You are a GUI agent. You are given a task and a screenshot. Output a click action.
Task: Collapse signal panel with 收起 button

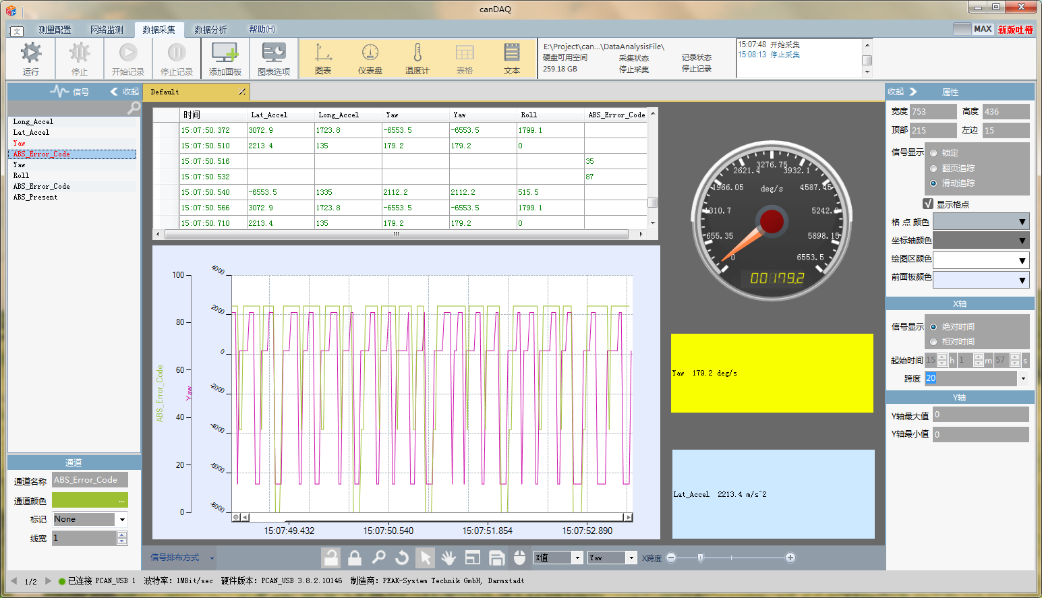pos(125,92)
